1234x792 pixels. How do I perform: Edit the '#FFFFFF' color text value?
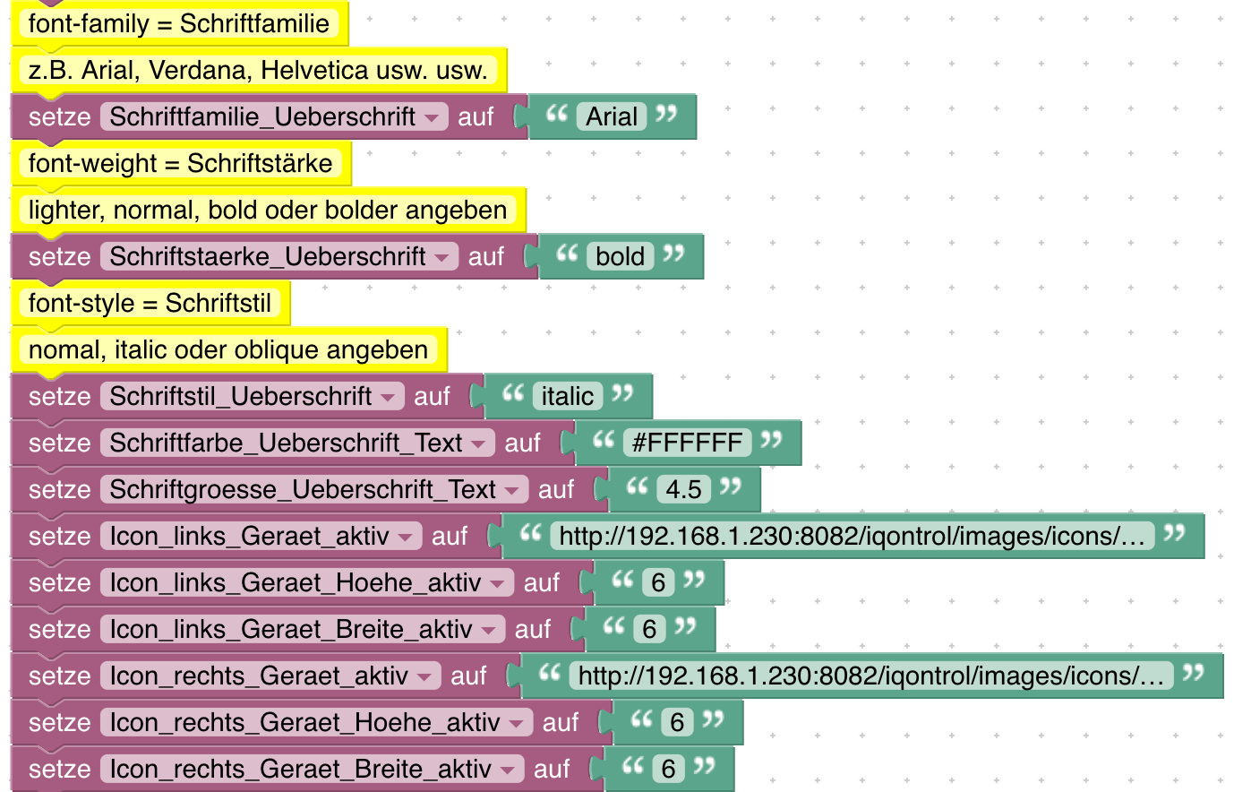tap(687, 443)
